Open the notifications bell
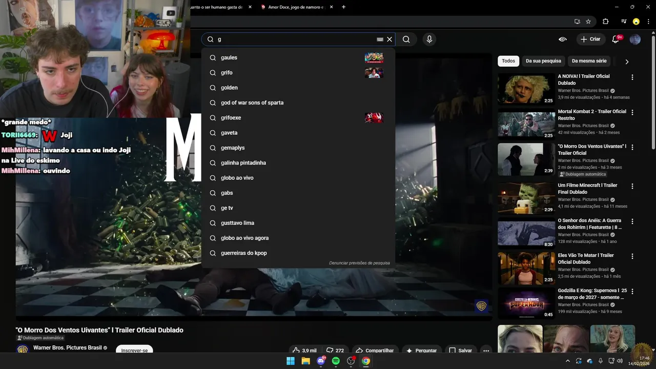Viewport: 656px width, 369px height. pyautogui.click(x=616, y=39)
